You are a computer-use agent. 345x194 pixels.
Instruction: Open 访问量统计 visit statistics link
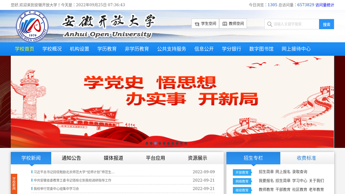point(325,5)
